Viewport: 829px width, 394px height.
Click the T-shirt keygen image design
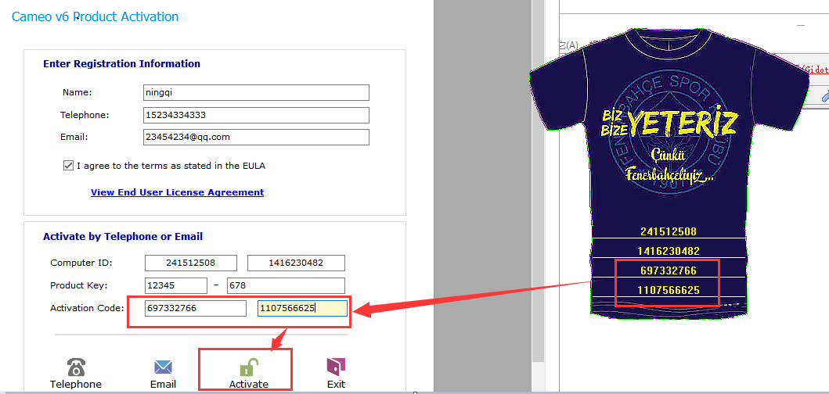coord(669,174)
